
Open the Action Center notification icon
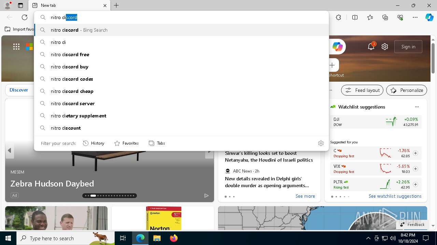click(x=426, y=238)
